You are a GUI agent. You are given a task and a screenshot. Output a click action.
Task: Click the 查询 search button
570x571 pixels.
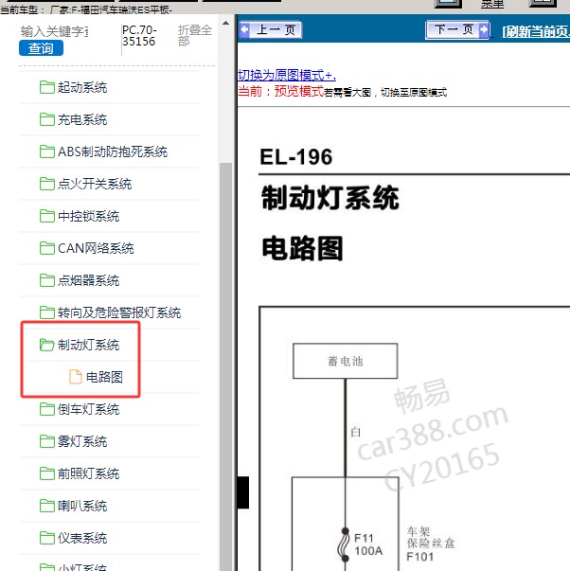(x=41, y=48)
